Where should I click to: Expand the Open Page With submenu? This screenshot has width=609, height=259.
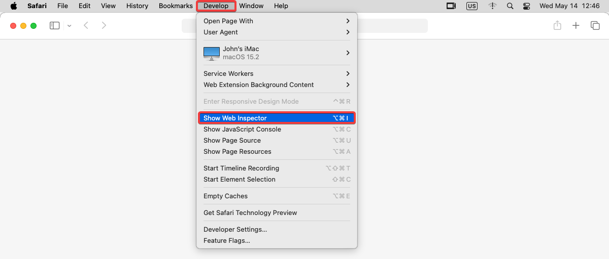[x=277, y=21]
